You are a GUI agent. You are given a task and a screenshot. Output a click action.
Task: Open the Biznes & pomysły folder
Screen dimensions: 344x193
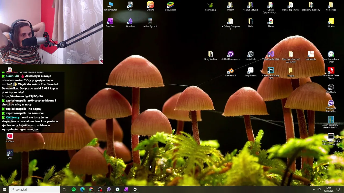click(291, 6)
